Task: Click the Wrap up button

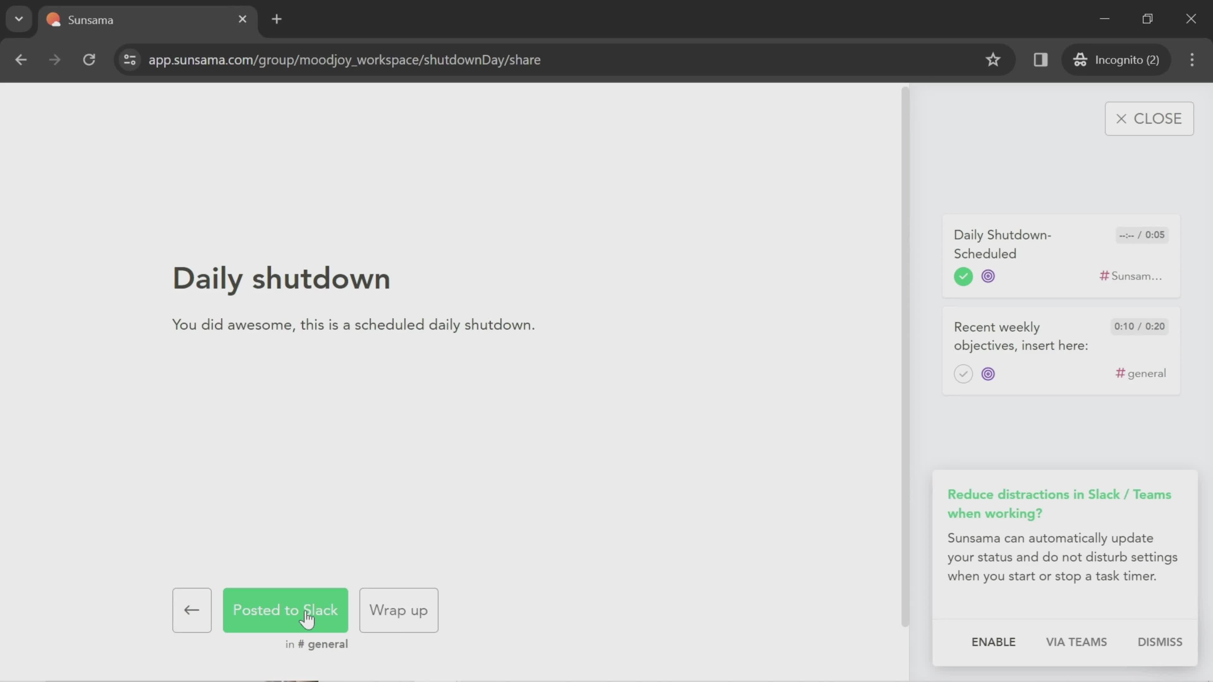Action: point(399,610)
